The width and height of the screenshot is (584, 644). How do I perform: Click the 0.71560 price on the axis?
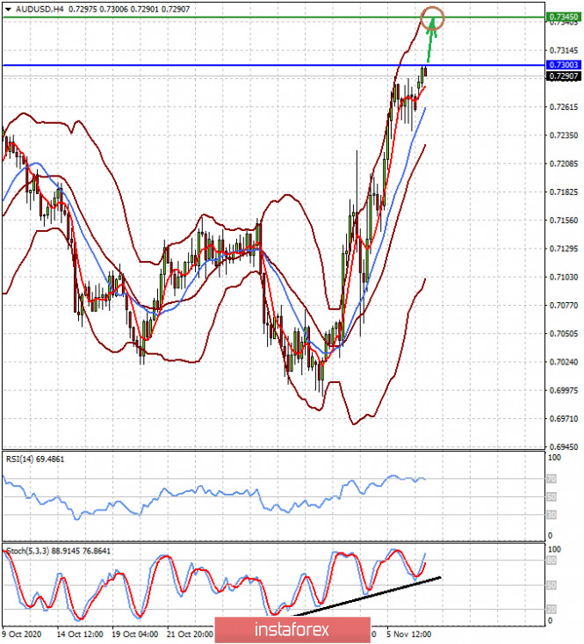(x=564, y=221)
